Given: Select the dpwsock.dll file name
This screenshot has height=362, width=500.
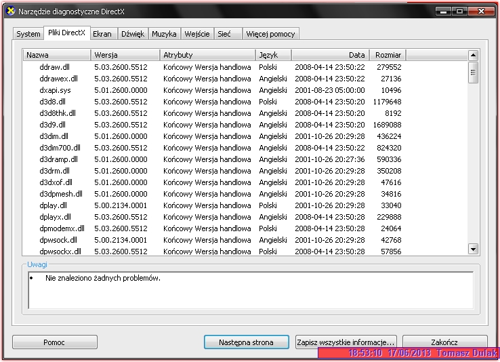Looking at the screenshot, I should 58,240.
